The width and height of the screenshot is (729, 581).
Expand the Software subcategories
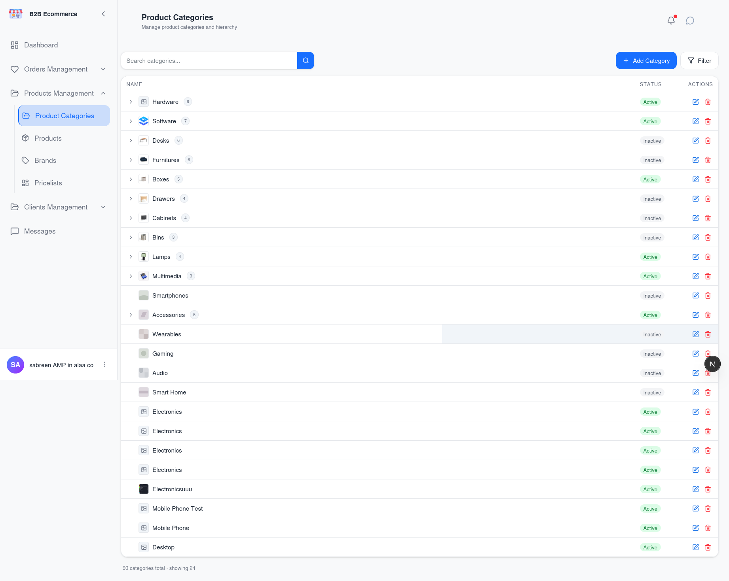coord(131,121)
